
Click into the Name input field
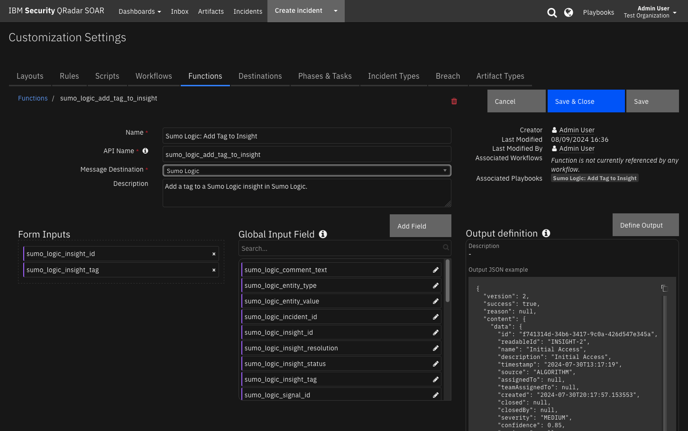pyautogui.click(x=307, y=136)
